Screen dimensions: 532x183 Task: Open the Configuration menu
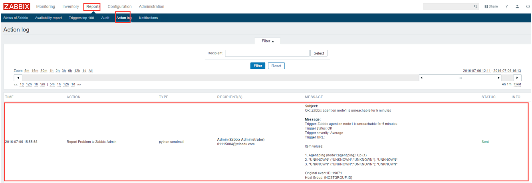pos(119,7)
